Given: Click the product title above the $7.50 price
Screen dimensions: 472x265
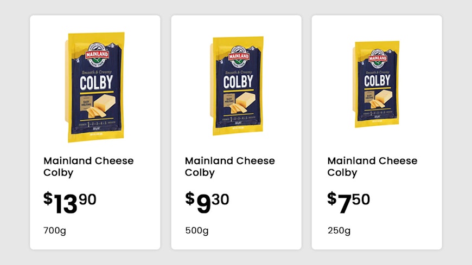Looking at the screenshot, I should point(373,166).
